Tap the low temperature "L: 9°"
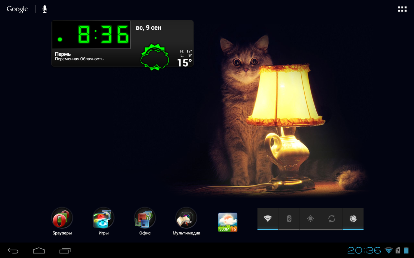The image size is (414, 258). coord(186,55)
